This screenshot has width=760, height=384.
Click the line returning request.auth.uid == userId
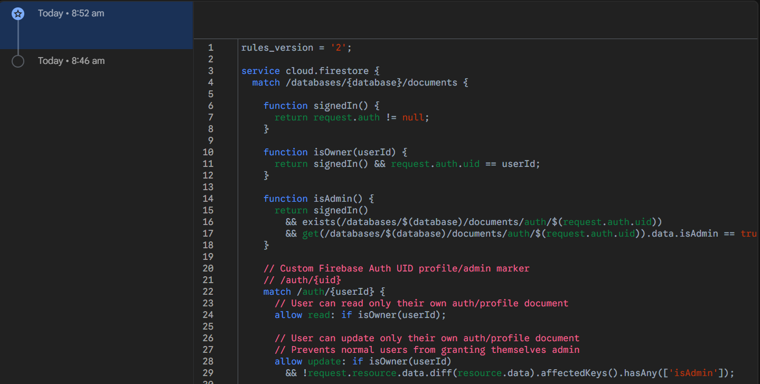(407, 164)
